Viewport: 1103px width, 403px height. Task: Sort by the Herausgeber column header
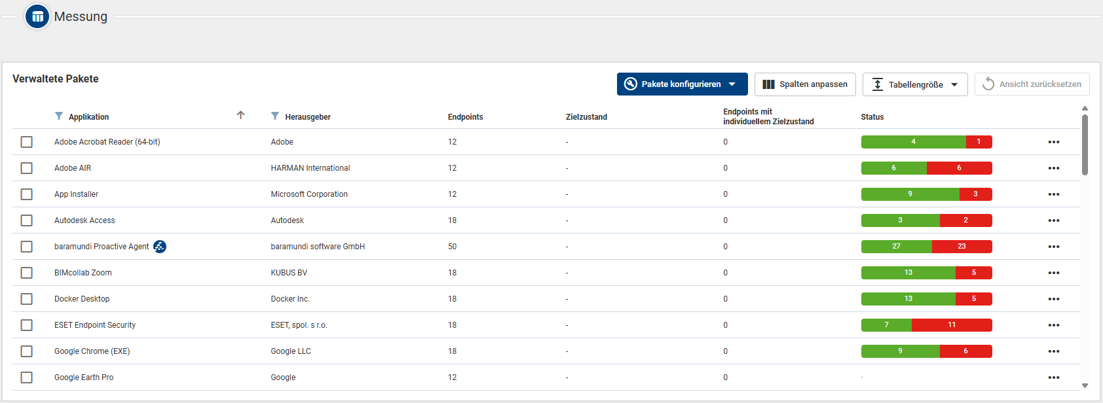[308, 117]
